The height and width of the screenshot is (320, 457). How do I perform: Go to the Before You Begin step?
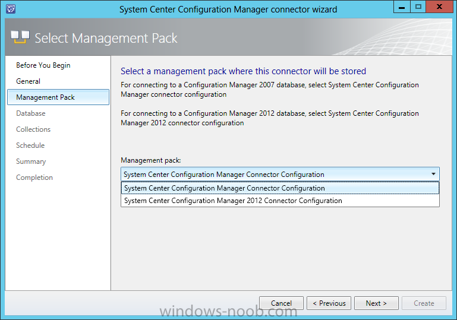pyautogui.click(x=43, y=65)
